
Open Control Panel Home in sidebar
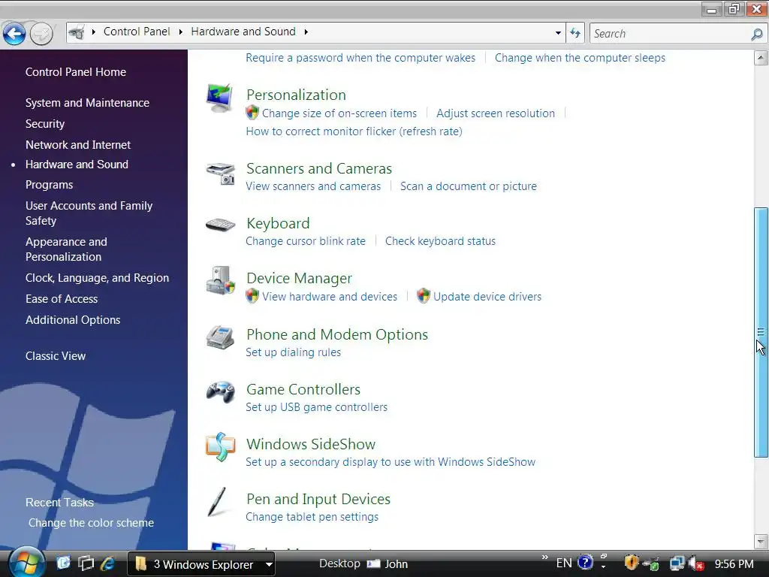point(76,72)
